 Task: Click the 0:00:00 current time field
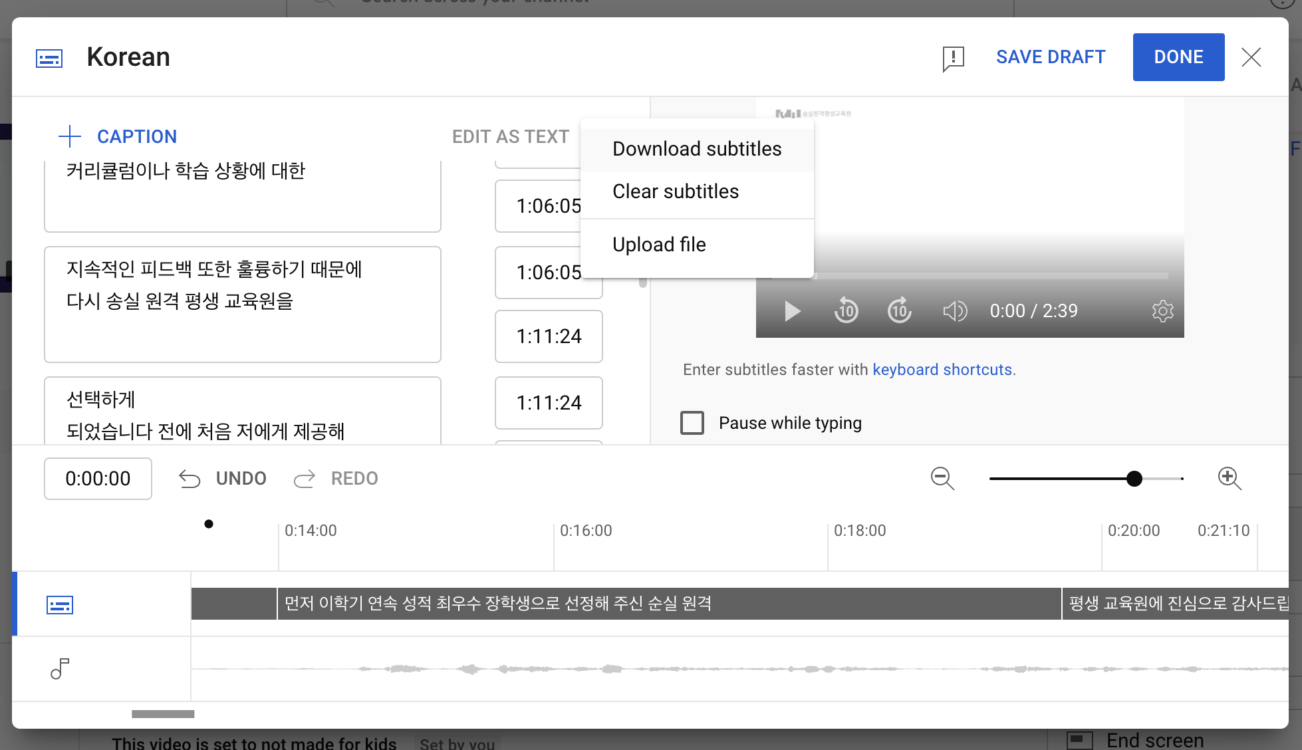pos(98,478)
